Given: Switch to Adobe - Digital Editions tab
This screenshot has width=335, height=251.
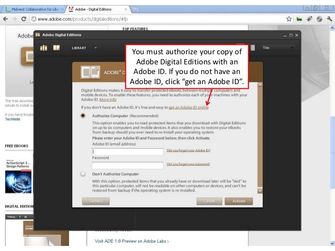Looking at the screenshot, I should (x=97, y=9).
